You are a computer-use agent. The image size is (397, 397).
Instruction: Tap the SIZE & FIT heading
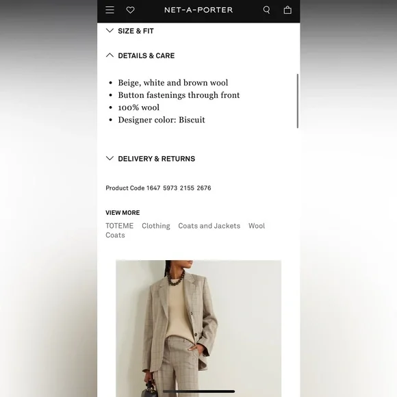point(136,31)
